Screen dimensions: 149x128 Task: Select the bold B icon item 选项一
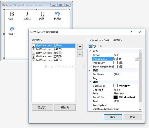click(x=12, y=16)
